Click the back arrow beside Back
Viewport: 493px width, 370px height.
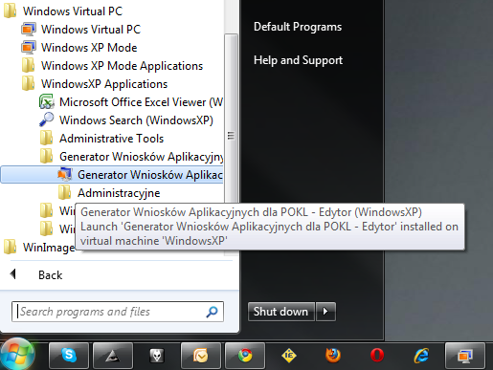pyautogui.click(x=12, y=273)
